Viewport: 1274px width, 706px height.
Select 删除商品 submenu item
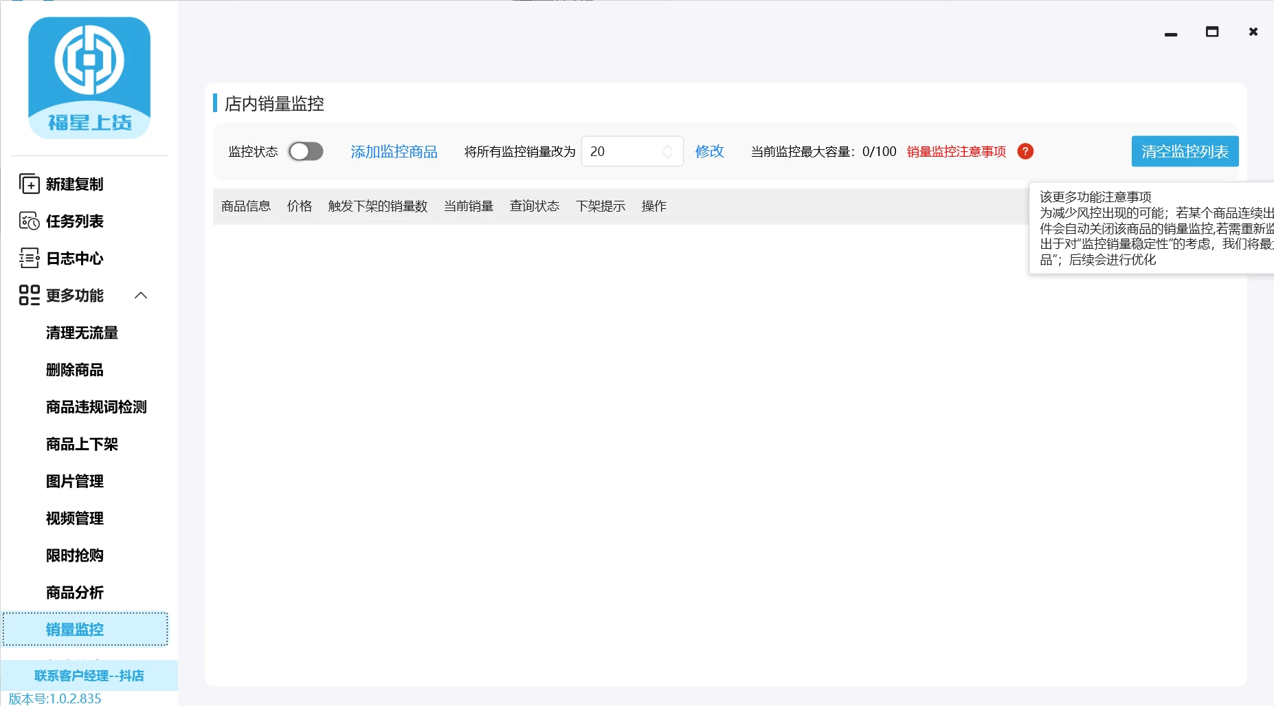pos(75,370)
